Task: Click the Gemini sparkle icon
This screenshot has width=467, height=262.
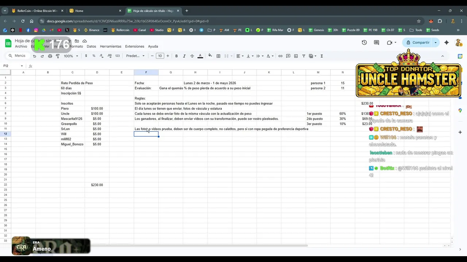Action: 447,43
